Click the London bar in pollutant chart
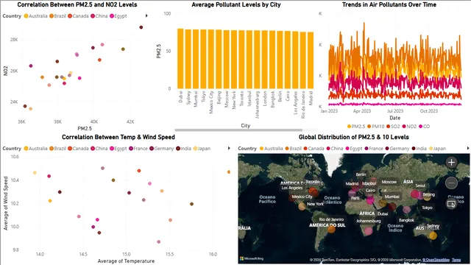 click(265, 60)
